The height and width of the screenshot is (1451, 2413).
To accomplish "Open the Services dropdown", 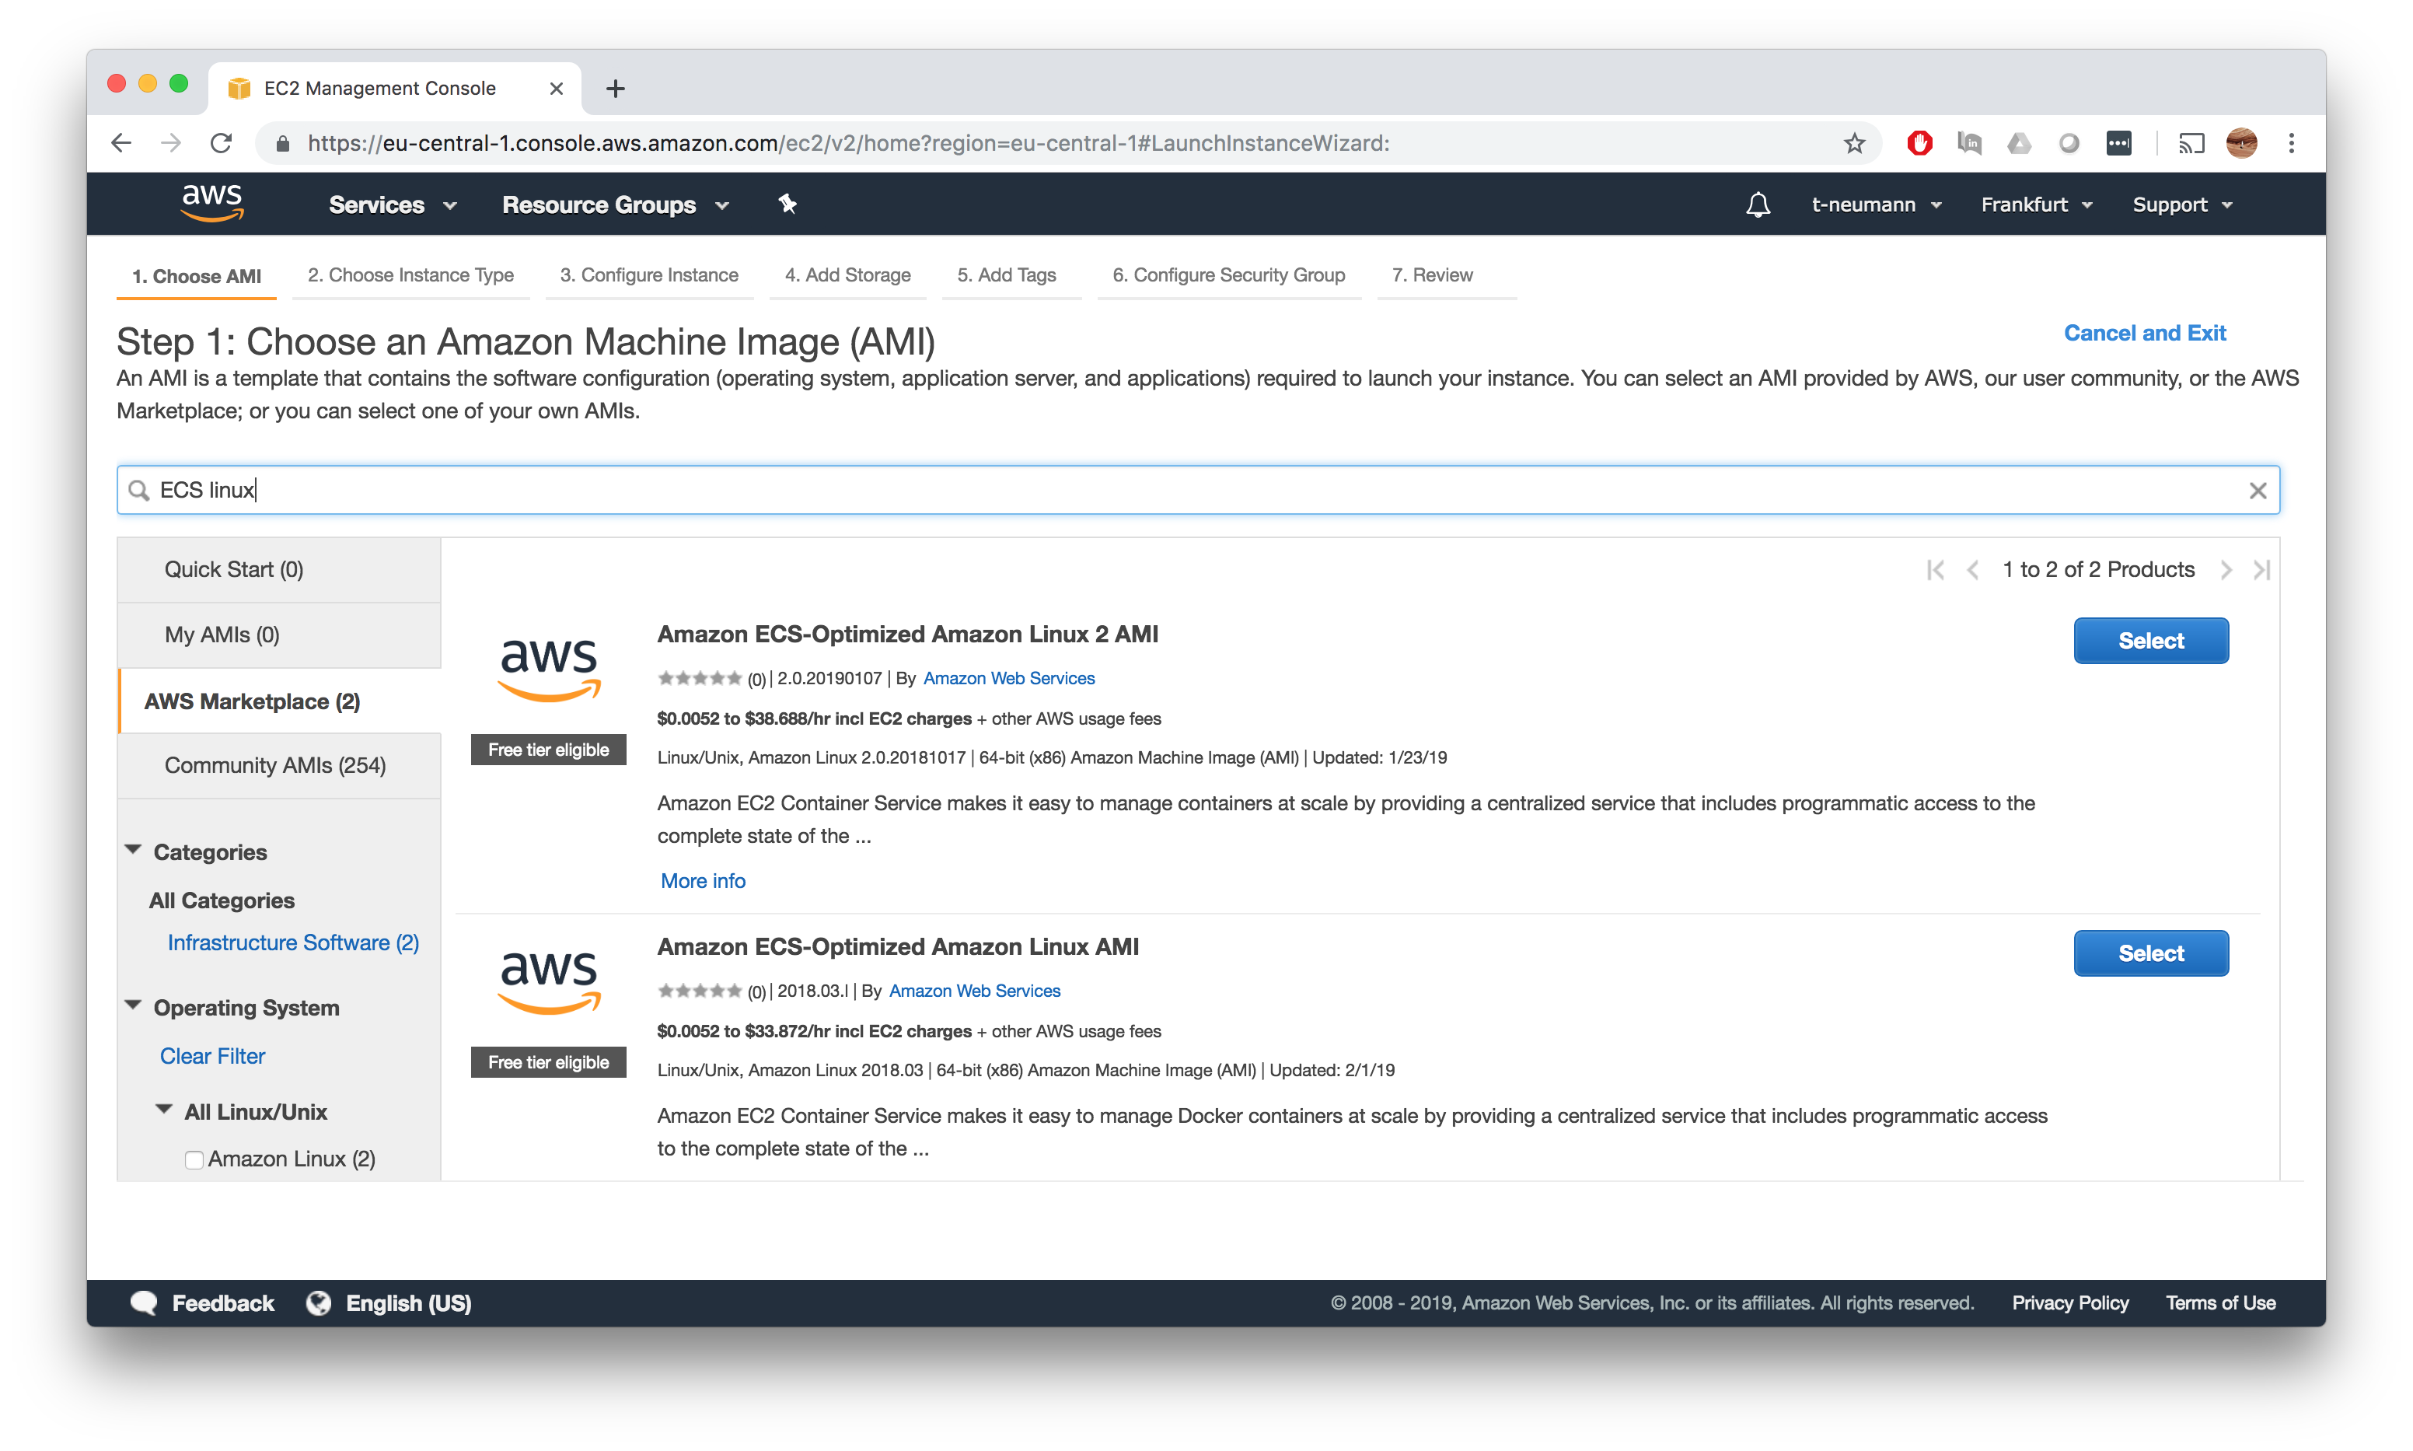I will point(393,205).
